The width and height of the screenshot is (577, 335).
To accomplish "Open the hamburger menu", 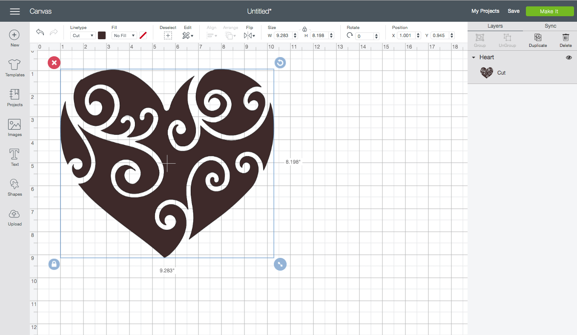I will point(15,12).
